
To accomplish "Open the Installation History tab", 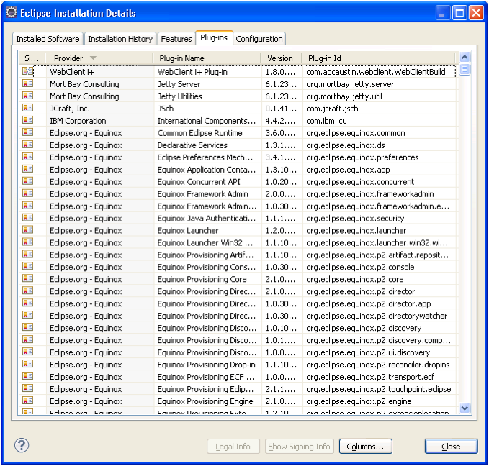I will tap(120, 39).
